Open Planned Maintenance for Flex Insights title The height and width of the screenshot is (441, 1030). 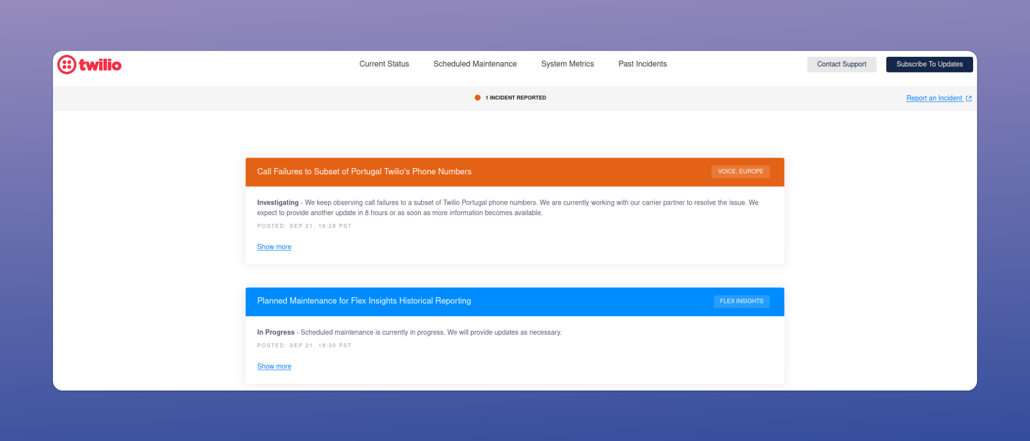point(364,301)
